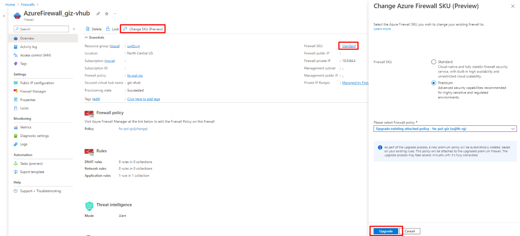Click the 'Alert' threat intelligence mode value
520x236 pixels.
coord(123,216)
